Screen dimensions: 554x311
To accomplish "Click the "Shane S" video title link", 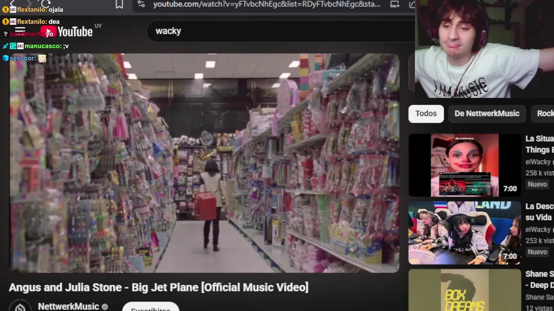I will (539, 279).
